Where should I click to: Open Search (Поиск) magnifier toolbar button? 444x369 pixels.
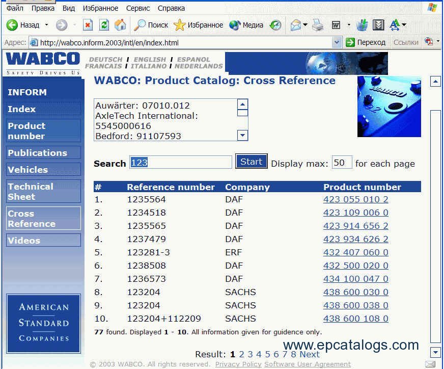[151, 25]
